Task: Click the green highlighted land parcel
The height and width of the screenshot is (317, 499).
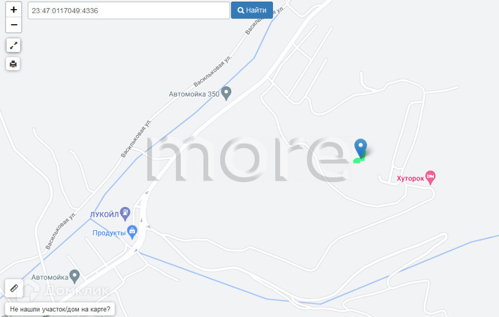Action: (x=359, y=159)
